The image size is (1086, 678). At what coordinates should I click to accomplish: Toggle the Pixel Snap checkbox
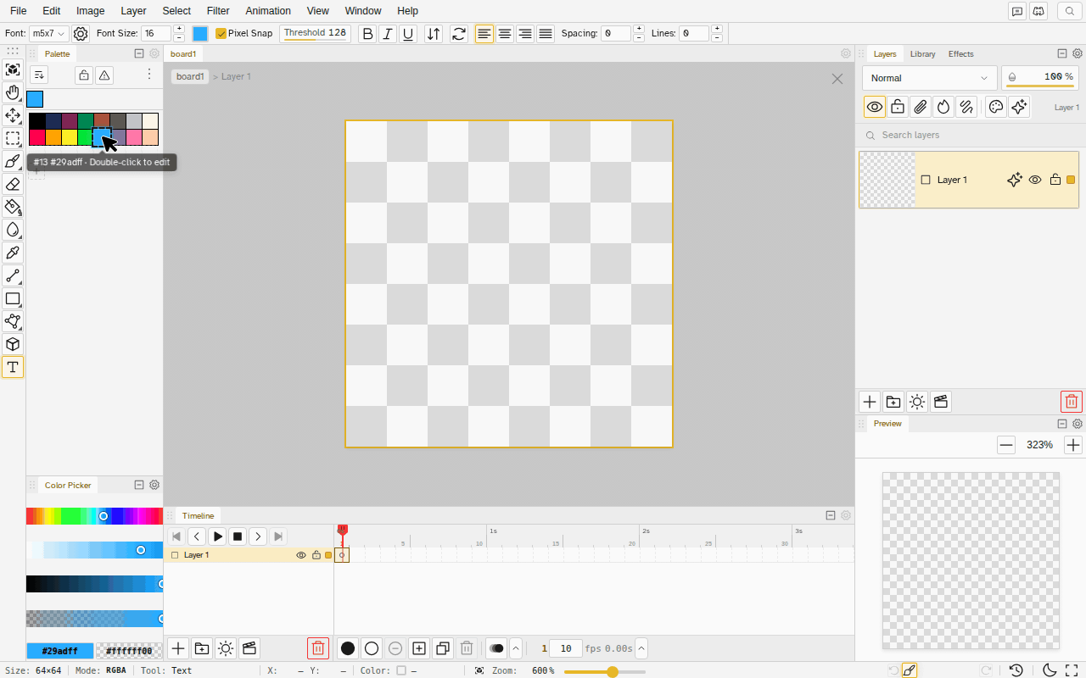pos(221,34)
